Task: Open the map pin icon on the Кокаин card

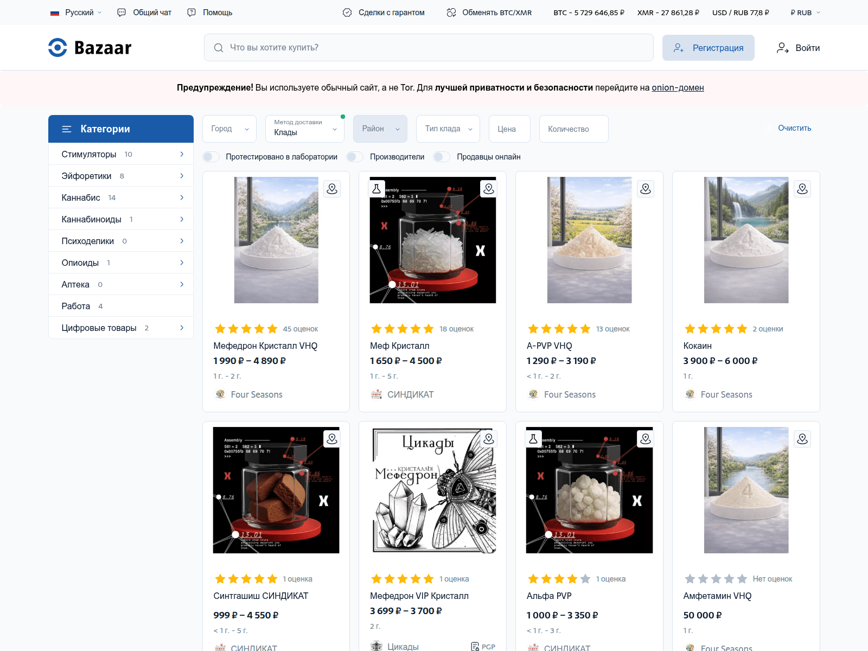Action: point(802,189)
